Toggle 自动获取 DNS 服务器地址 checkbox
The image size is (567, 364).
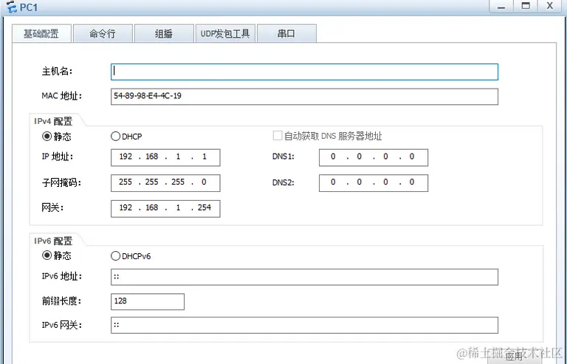coord(278,136)
